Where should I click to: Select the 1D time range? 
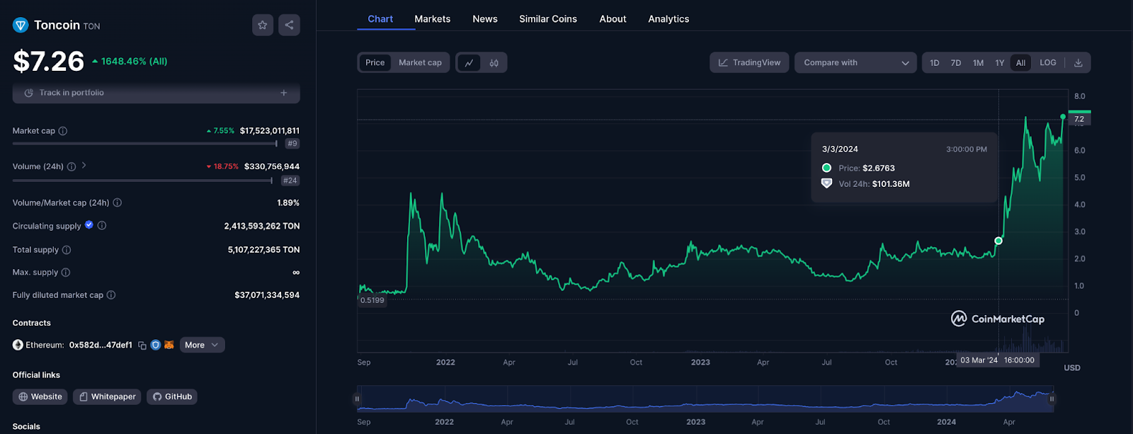935,63
